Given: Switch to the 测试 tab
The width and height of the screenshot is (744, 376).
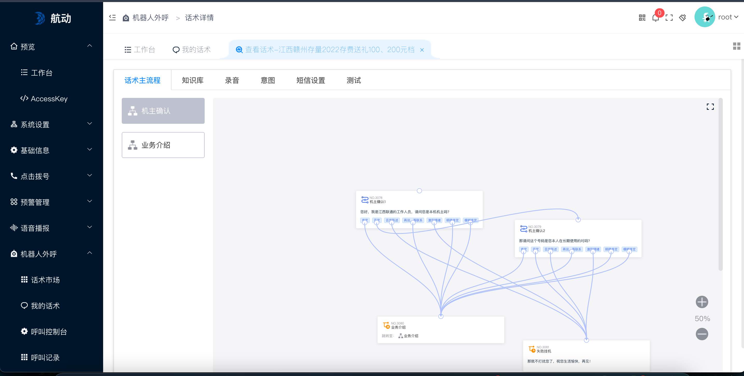Looking at the screenshot, I should click(354, 80).
